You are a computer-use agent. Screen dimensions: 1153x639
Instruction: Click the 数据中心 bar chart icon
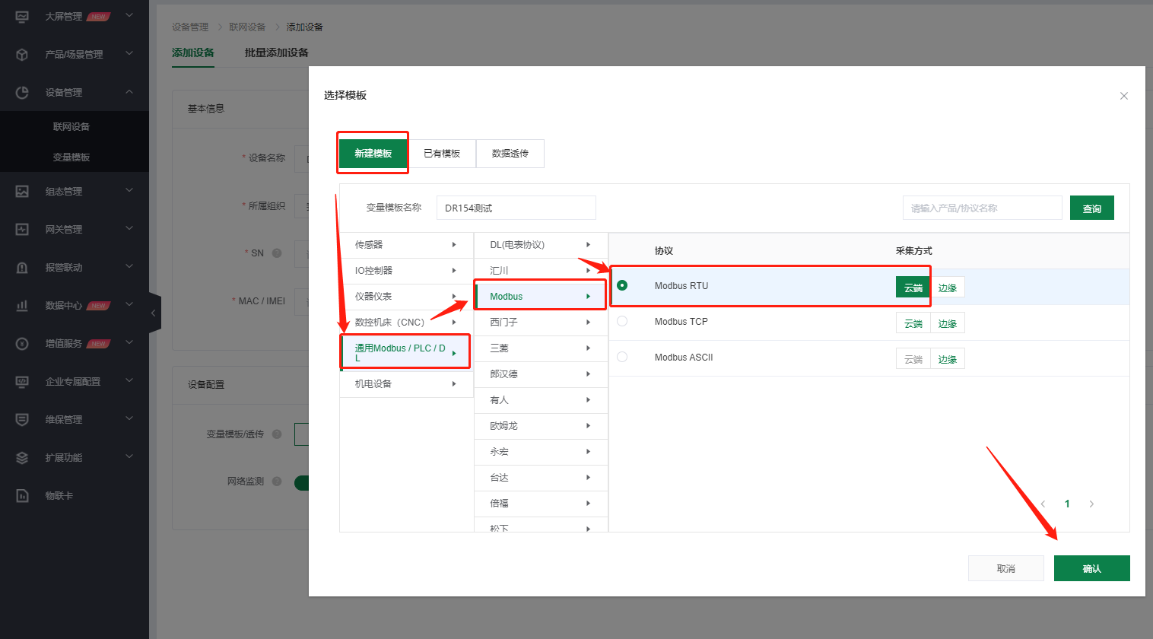(22, 305)
